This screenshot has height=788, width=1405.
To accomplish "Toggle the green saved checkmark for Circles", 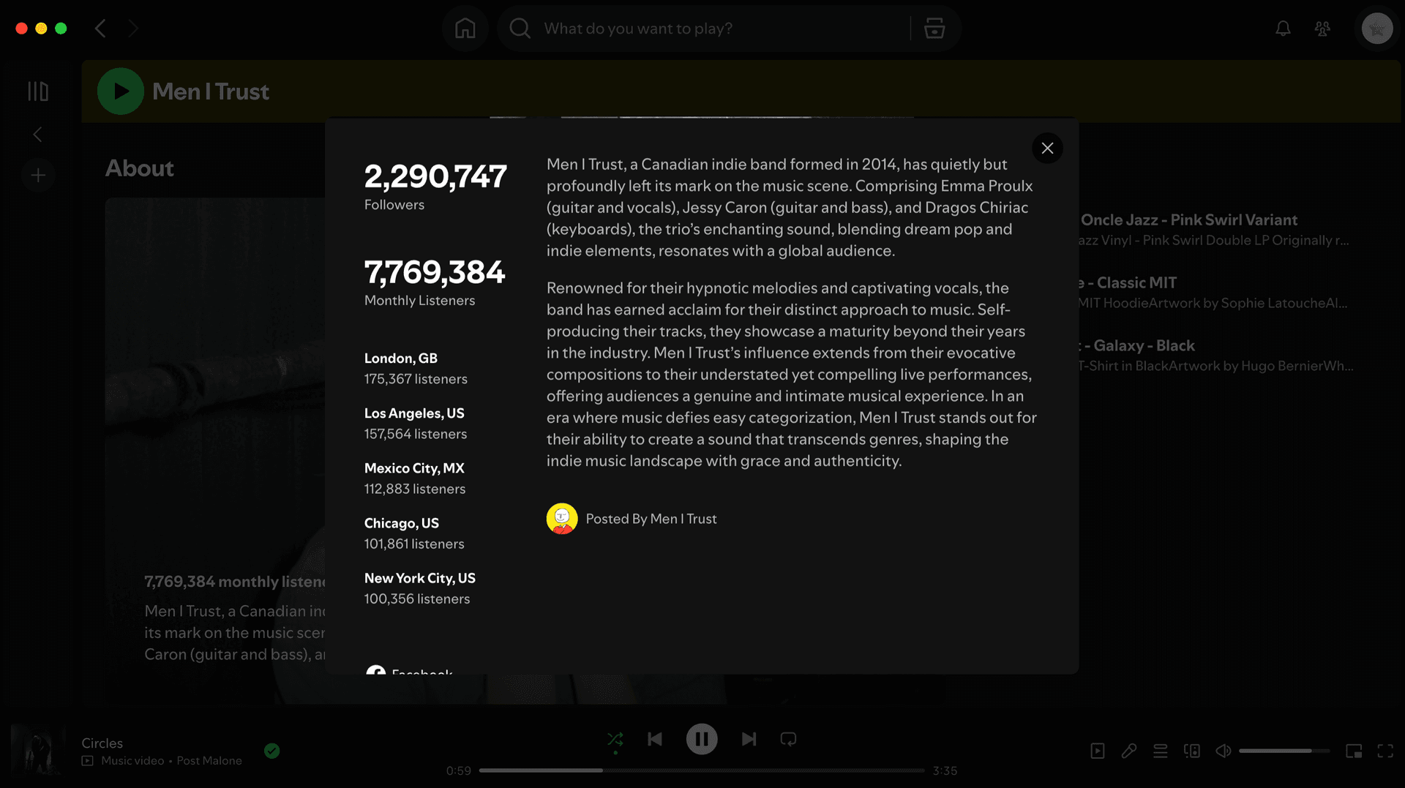I will pos(272,751).
